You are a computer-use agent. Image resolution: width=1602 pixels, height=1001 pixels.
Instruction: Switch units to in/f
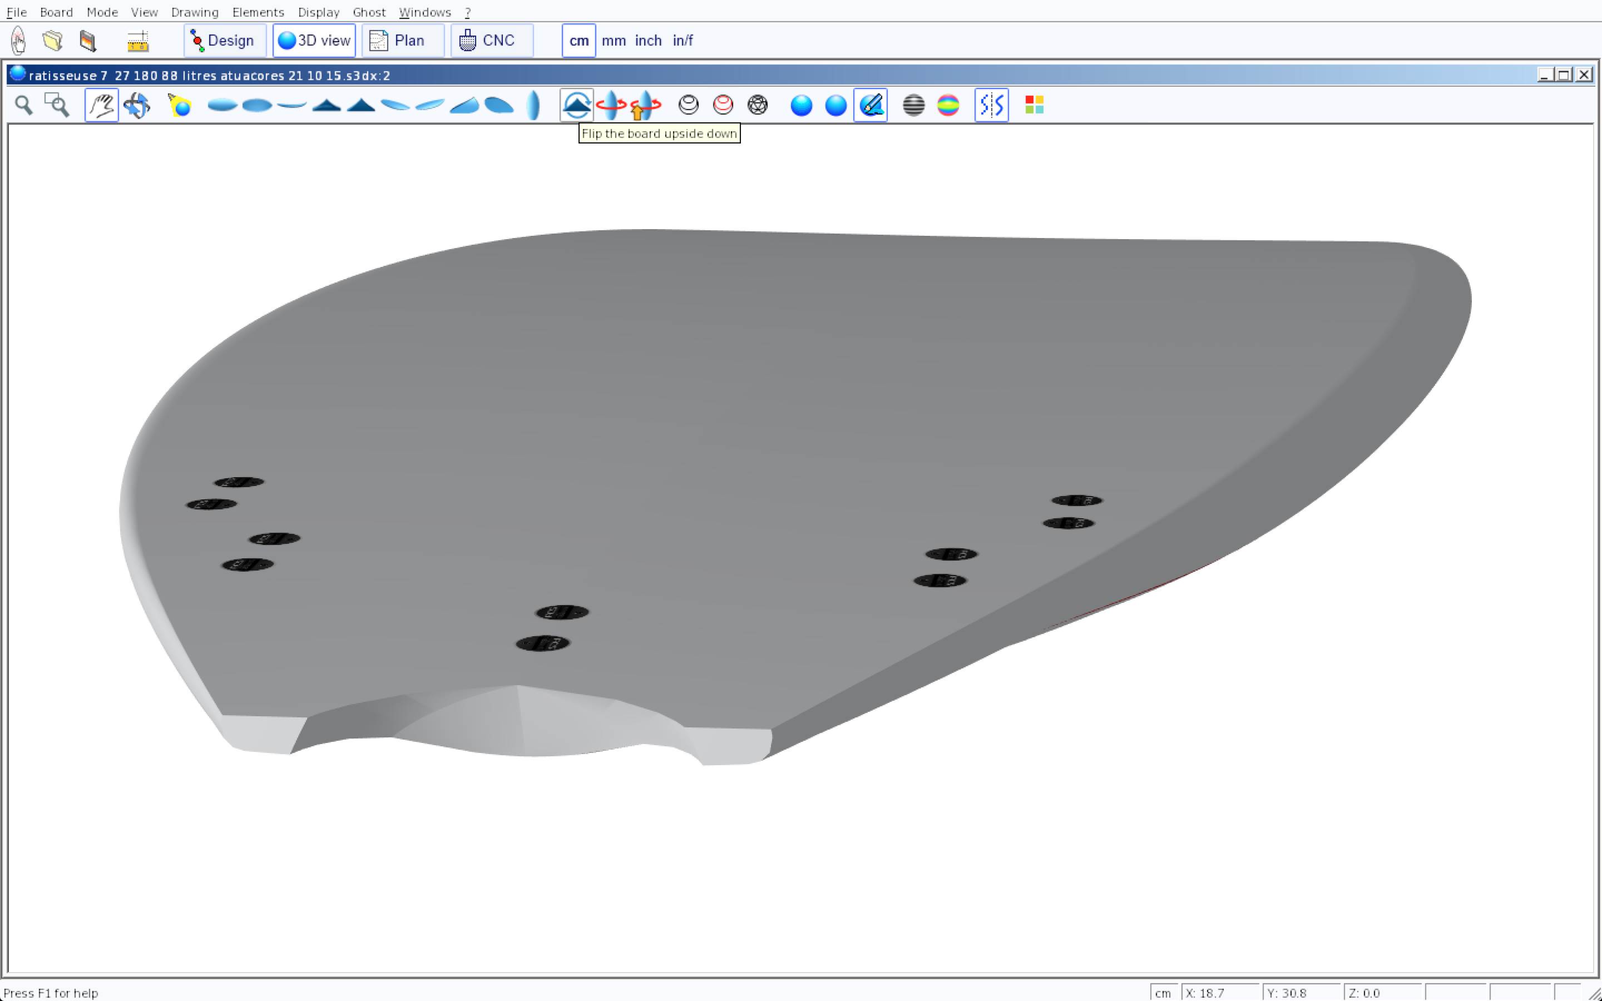tap(683, 41)
